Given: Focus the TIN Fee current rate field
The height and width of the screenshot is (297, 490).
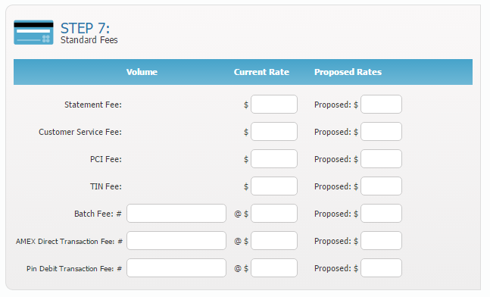Looking at the screenshot, I should pyautogui.click(x=274, y=186).
